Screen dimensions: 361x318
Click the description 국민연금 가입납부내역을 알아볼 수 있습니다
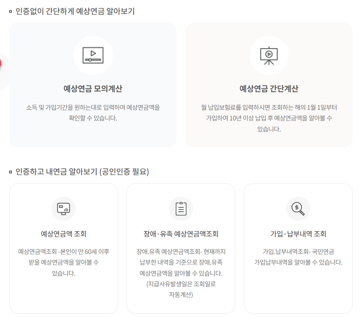298,257
